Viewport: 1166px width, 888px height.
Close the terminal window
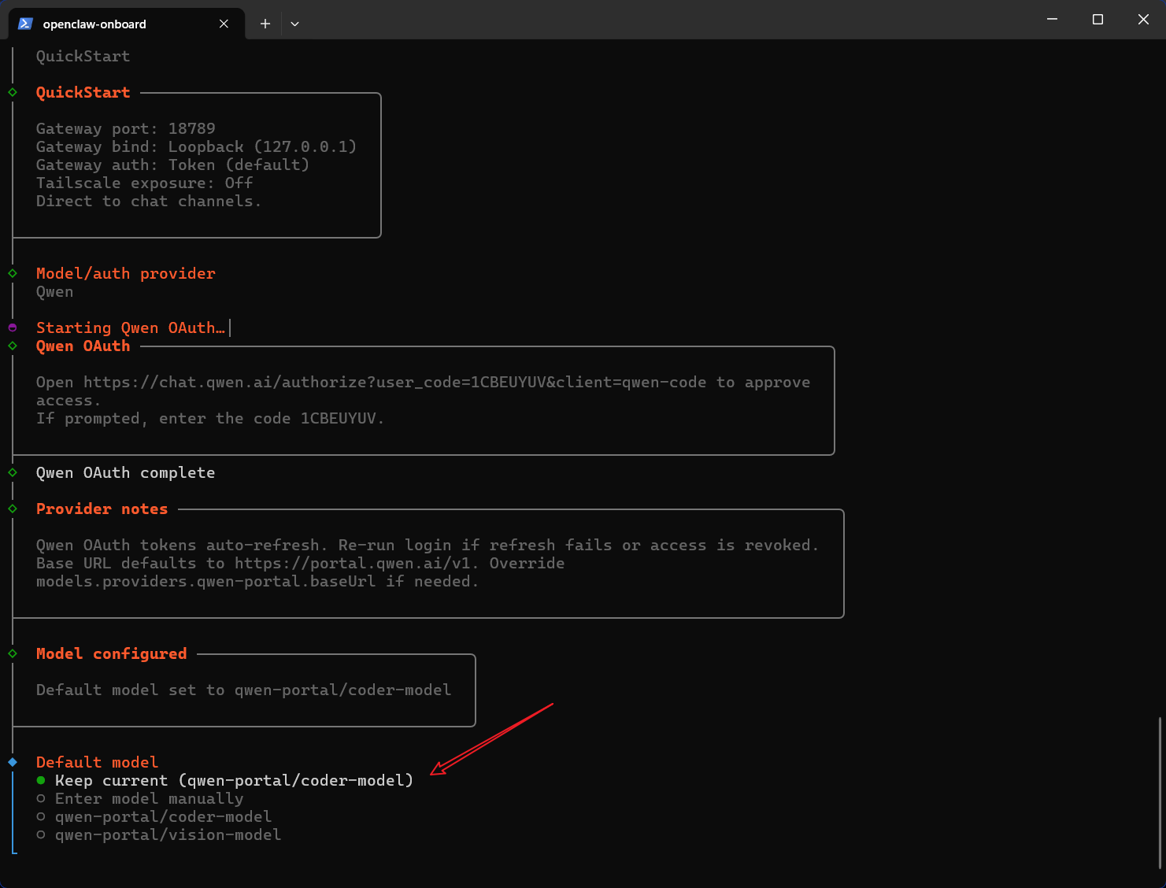tap(1143, 19)
